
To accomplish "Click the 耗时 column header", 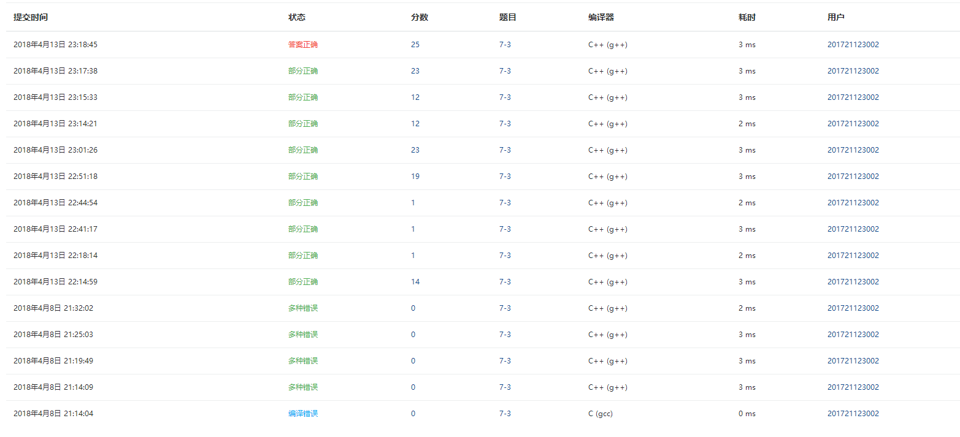I will pyautogui.click(x=747, y=17).
